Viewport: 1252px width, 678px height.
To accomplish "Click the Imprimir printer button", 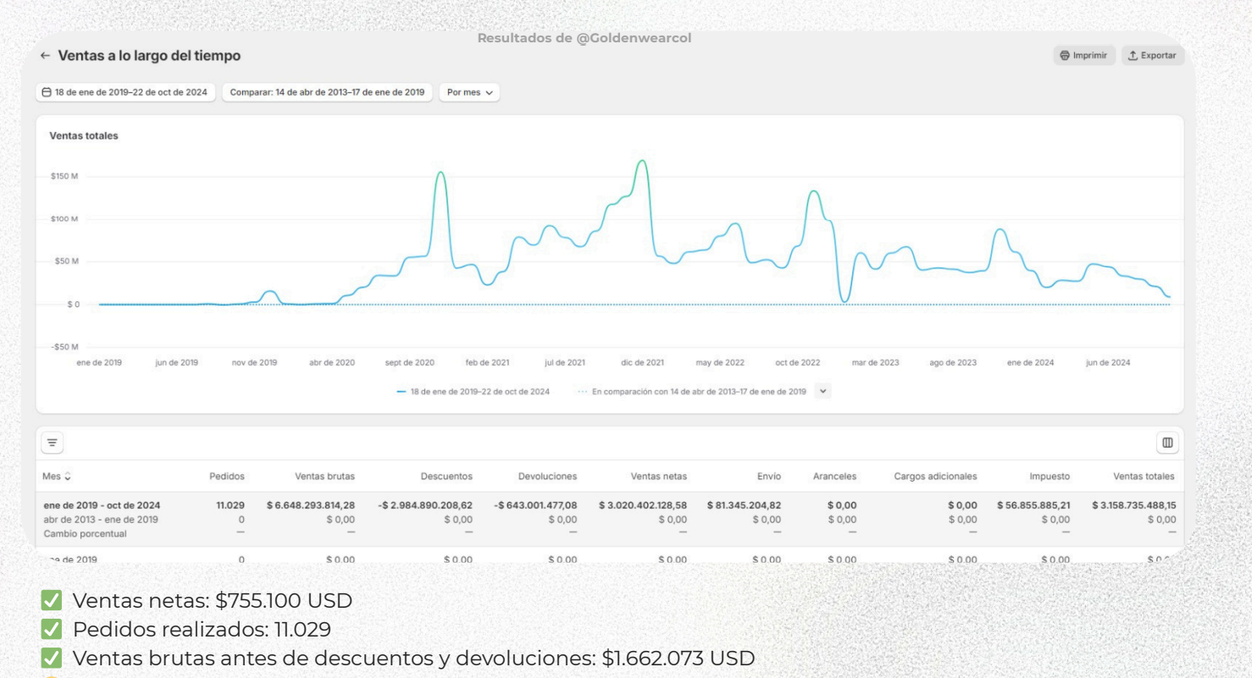I will (x=1084, y=56).
